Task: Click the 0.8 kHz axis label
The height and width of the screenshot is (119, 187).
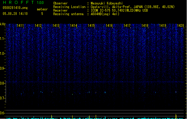Action: pyautogui.click(x=2, y=83)
